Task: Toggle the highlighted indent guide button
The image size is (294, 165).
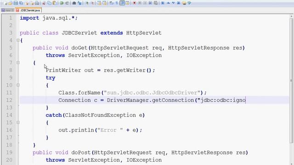Action: pyautogui.click(x=122, y=3)
